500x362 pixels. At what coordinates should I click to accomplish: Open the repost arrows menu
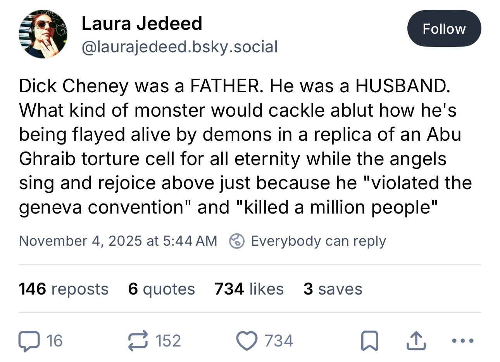pyautogui.click(x=138, y=341)
